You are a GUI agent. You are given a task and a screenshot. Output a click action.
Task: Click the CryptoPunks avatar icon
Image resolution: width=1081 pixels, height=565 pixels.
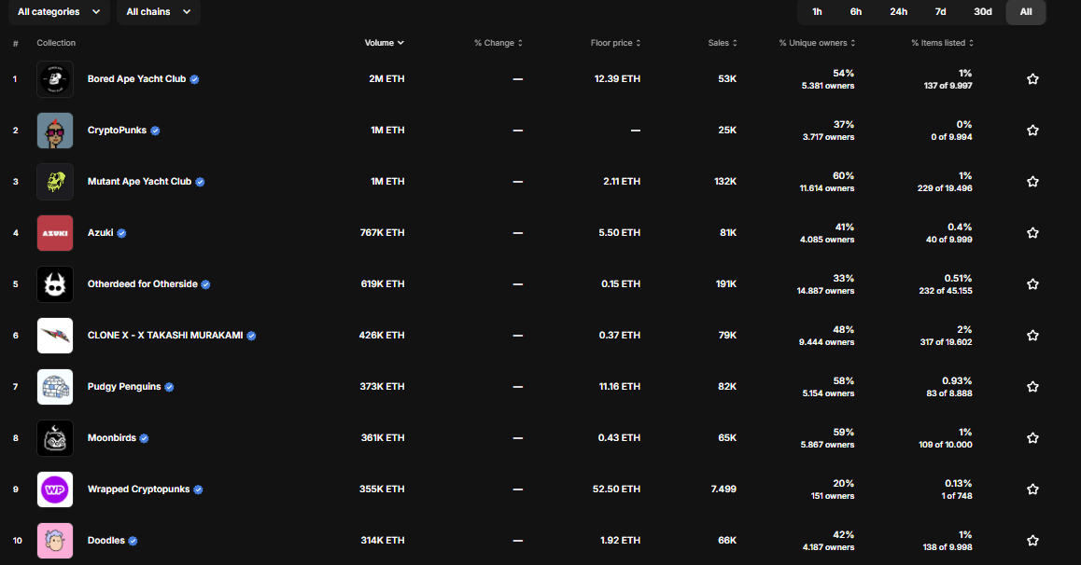(x=54, y=131)
